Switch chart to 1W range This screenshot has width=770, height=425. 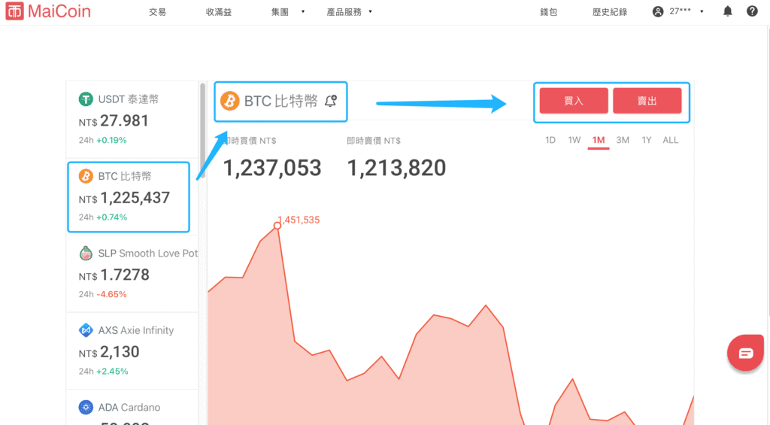click(x=574, y=140)
